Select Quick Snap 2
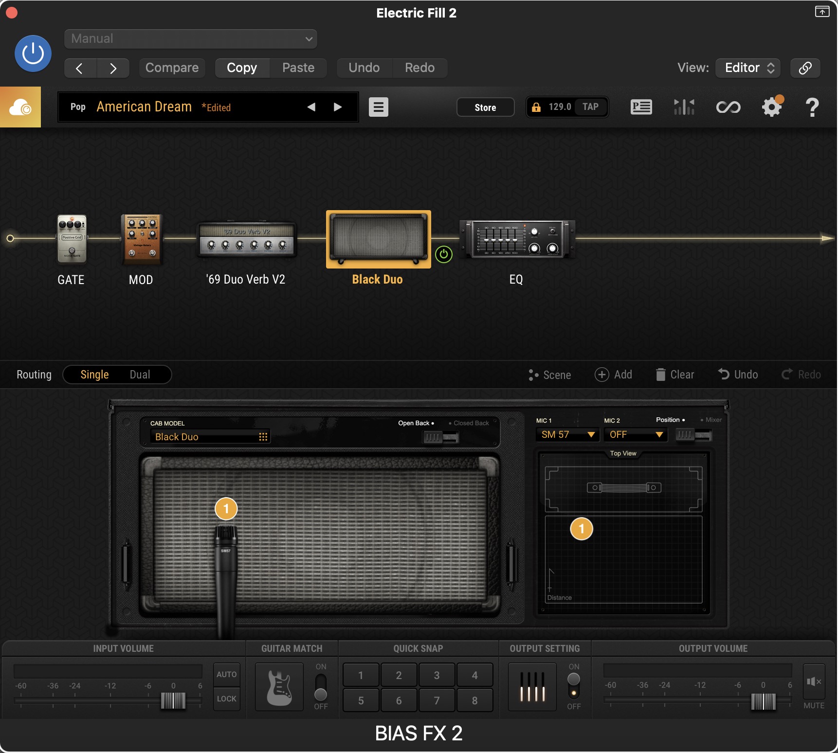 tap(399, 675)
